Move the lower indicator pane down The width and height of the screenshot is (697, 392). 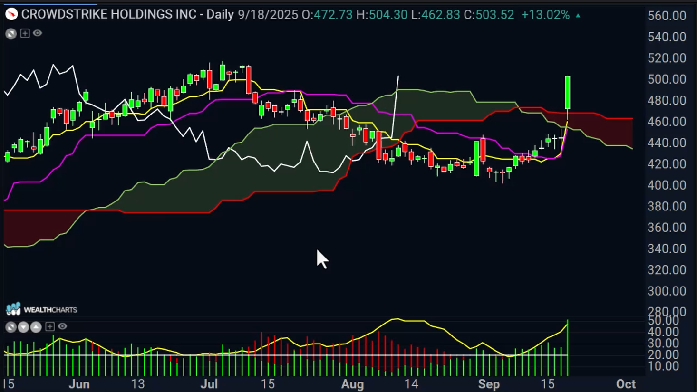[x=23, y=327]
